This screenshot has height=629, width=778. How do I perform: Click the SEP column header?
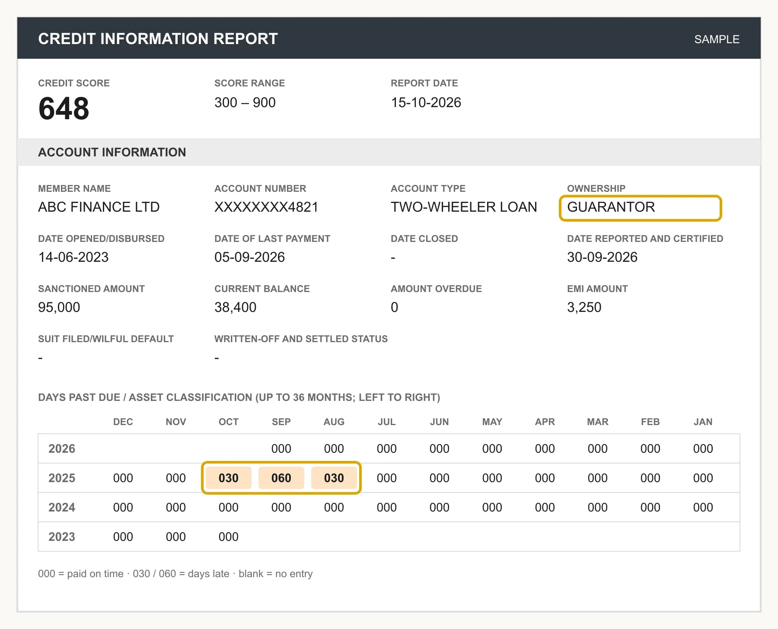coord(281,422)
